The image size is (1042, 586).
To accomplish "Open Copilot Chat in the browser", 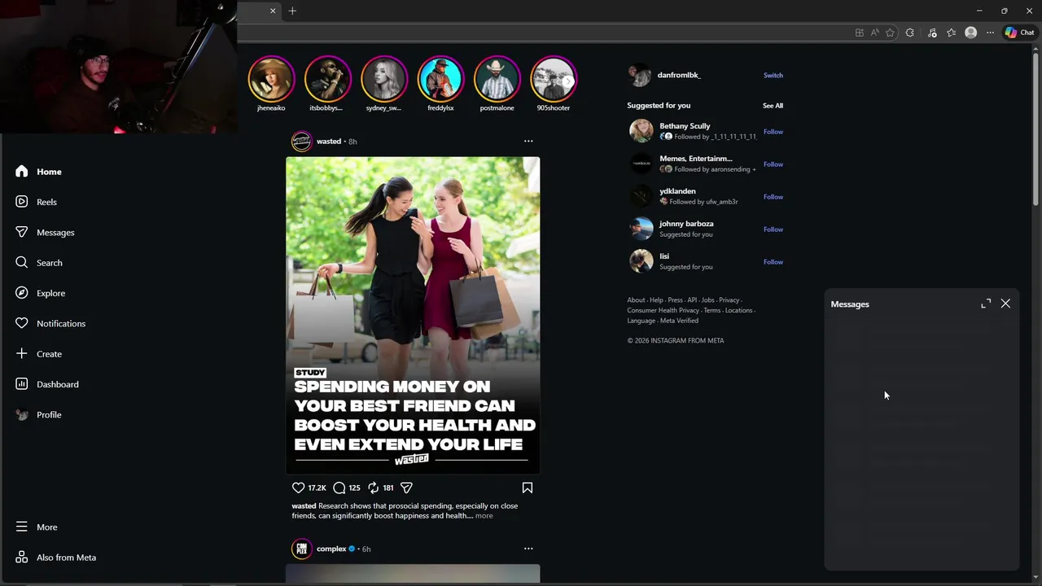I will tap(1019, 33).
